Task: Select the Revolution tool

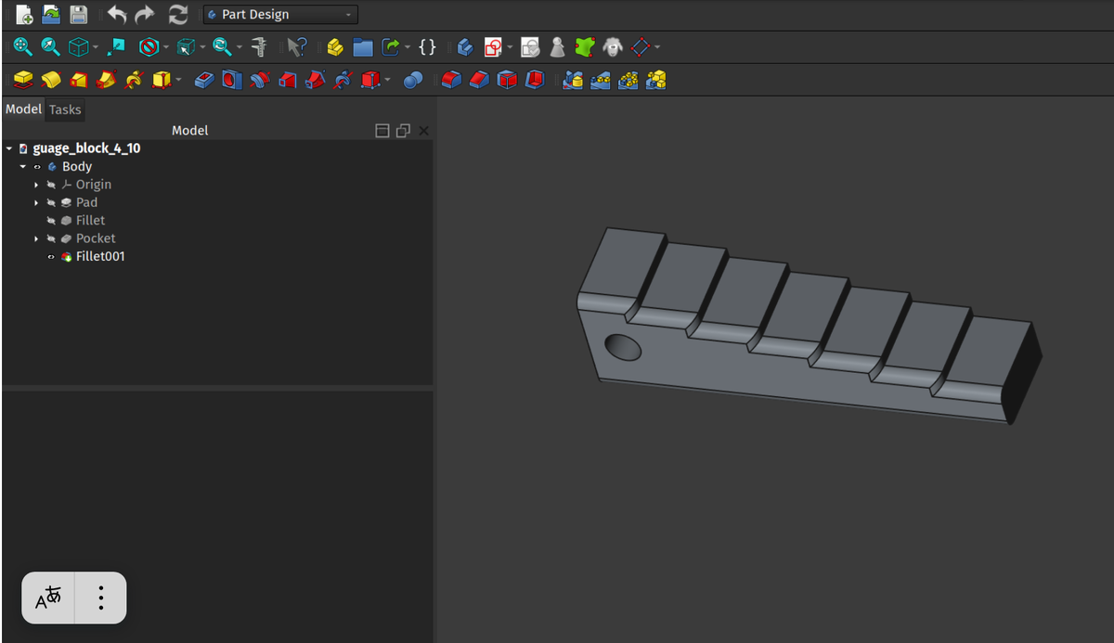Action: (x=51, y=81)
